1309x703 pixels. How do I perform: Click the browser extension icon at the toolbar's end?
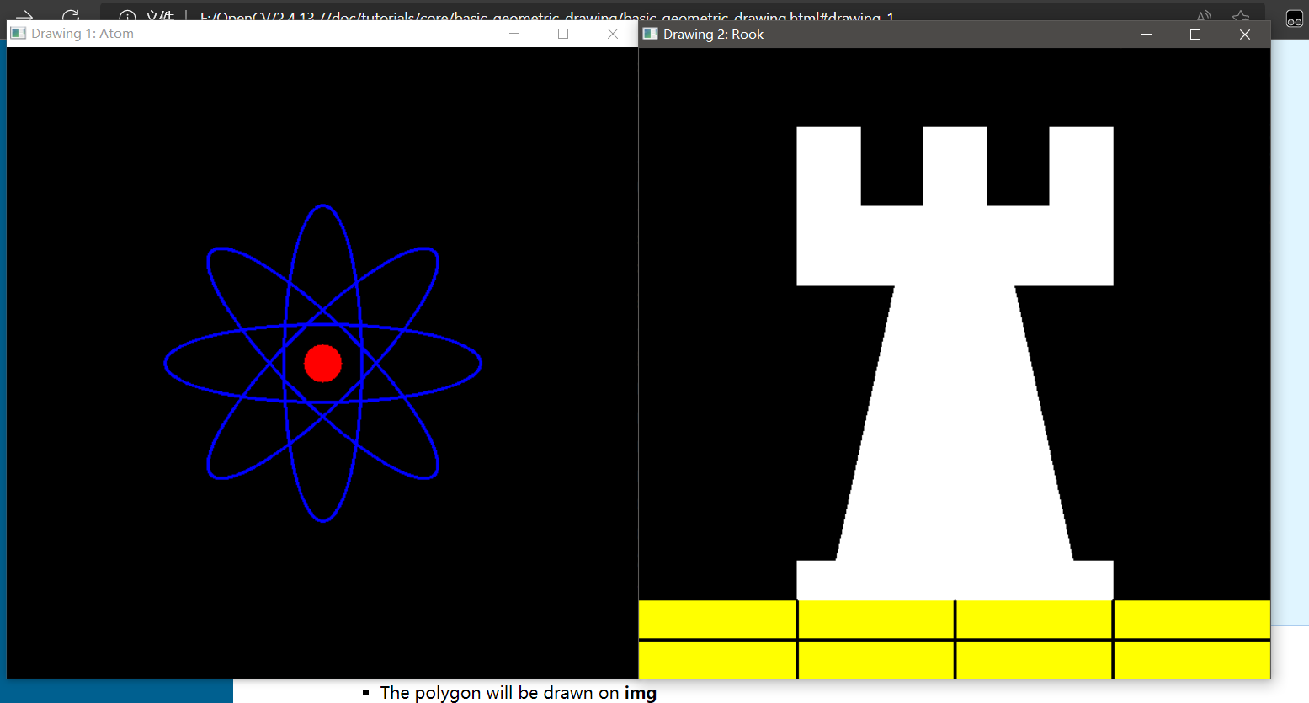1294,18
